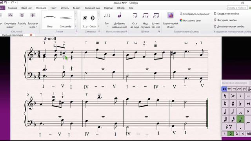Click the Над паузами beaming button
Screen dimensions: 251x141
pos(145,20)
